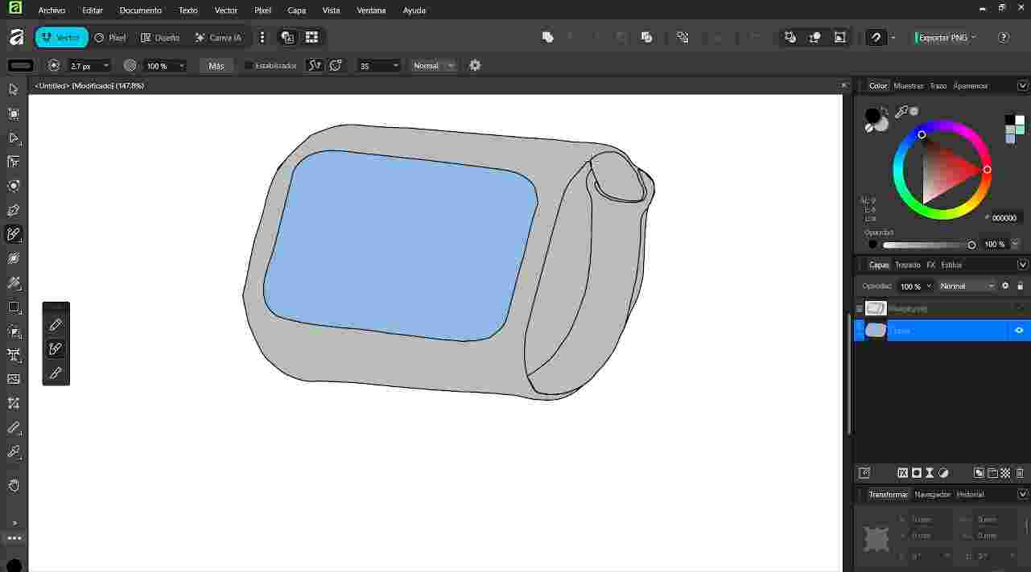This screenshot has width=1031, height=572.
Task: Pick the light blue recent color swatch
Action: coord(1010,139)
